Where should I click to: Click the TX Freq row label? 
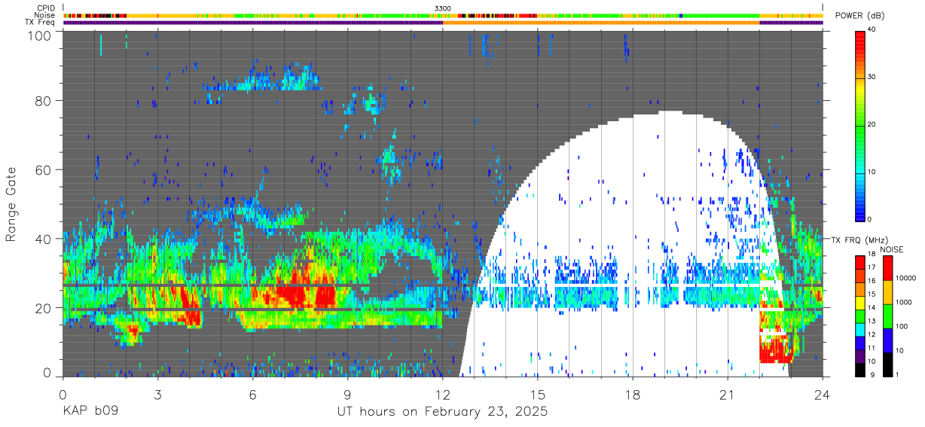click(x=40, y=23)
